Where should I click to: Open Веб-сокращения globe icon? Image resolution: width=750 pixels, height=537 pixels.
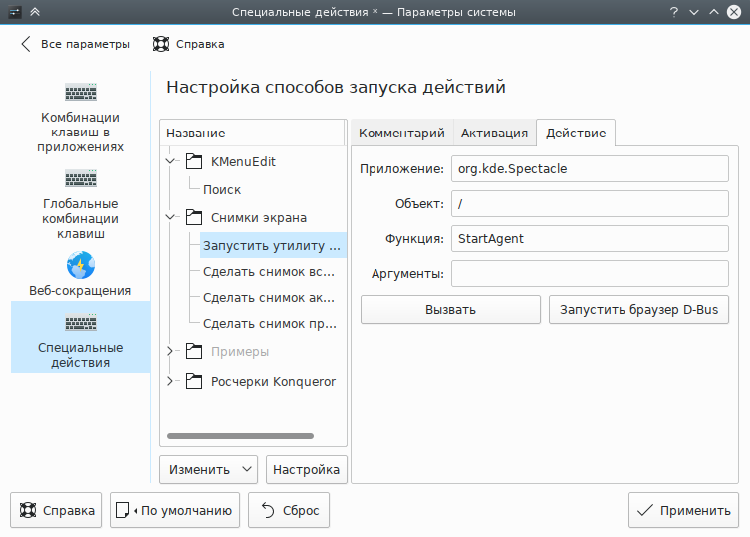[x=81, y=266]
